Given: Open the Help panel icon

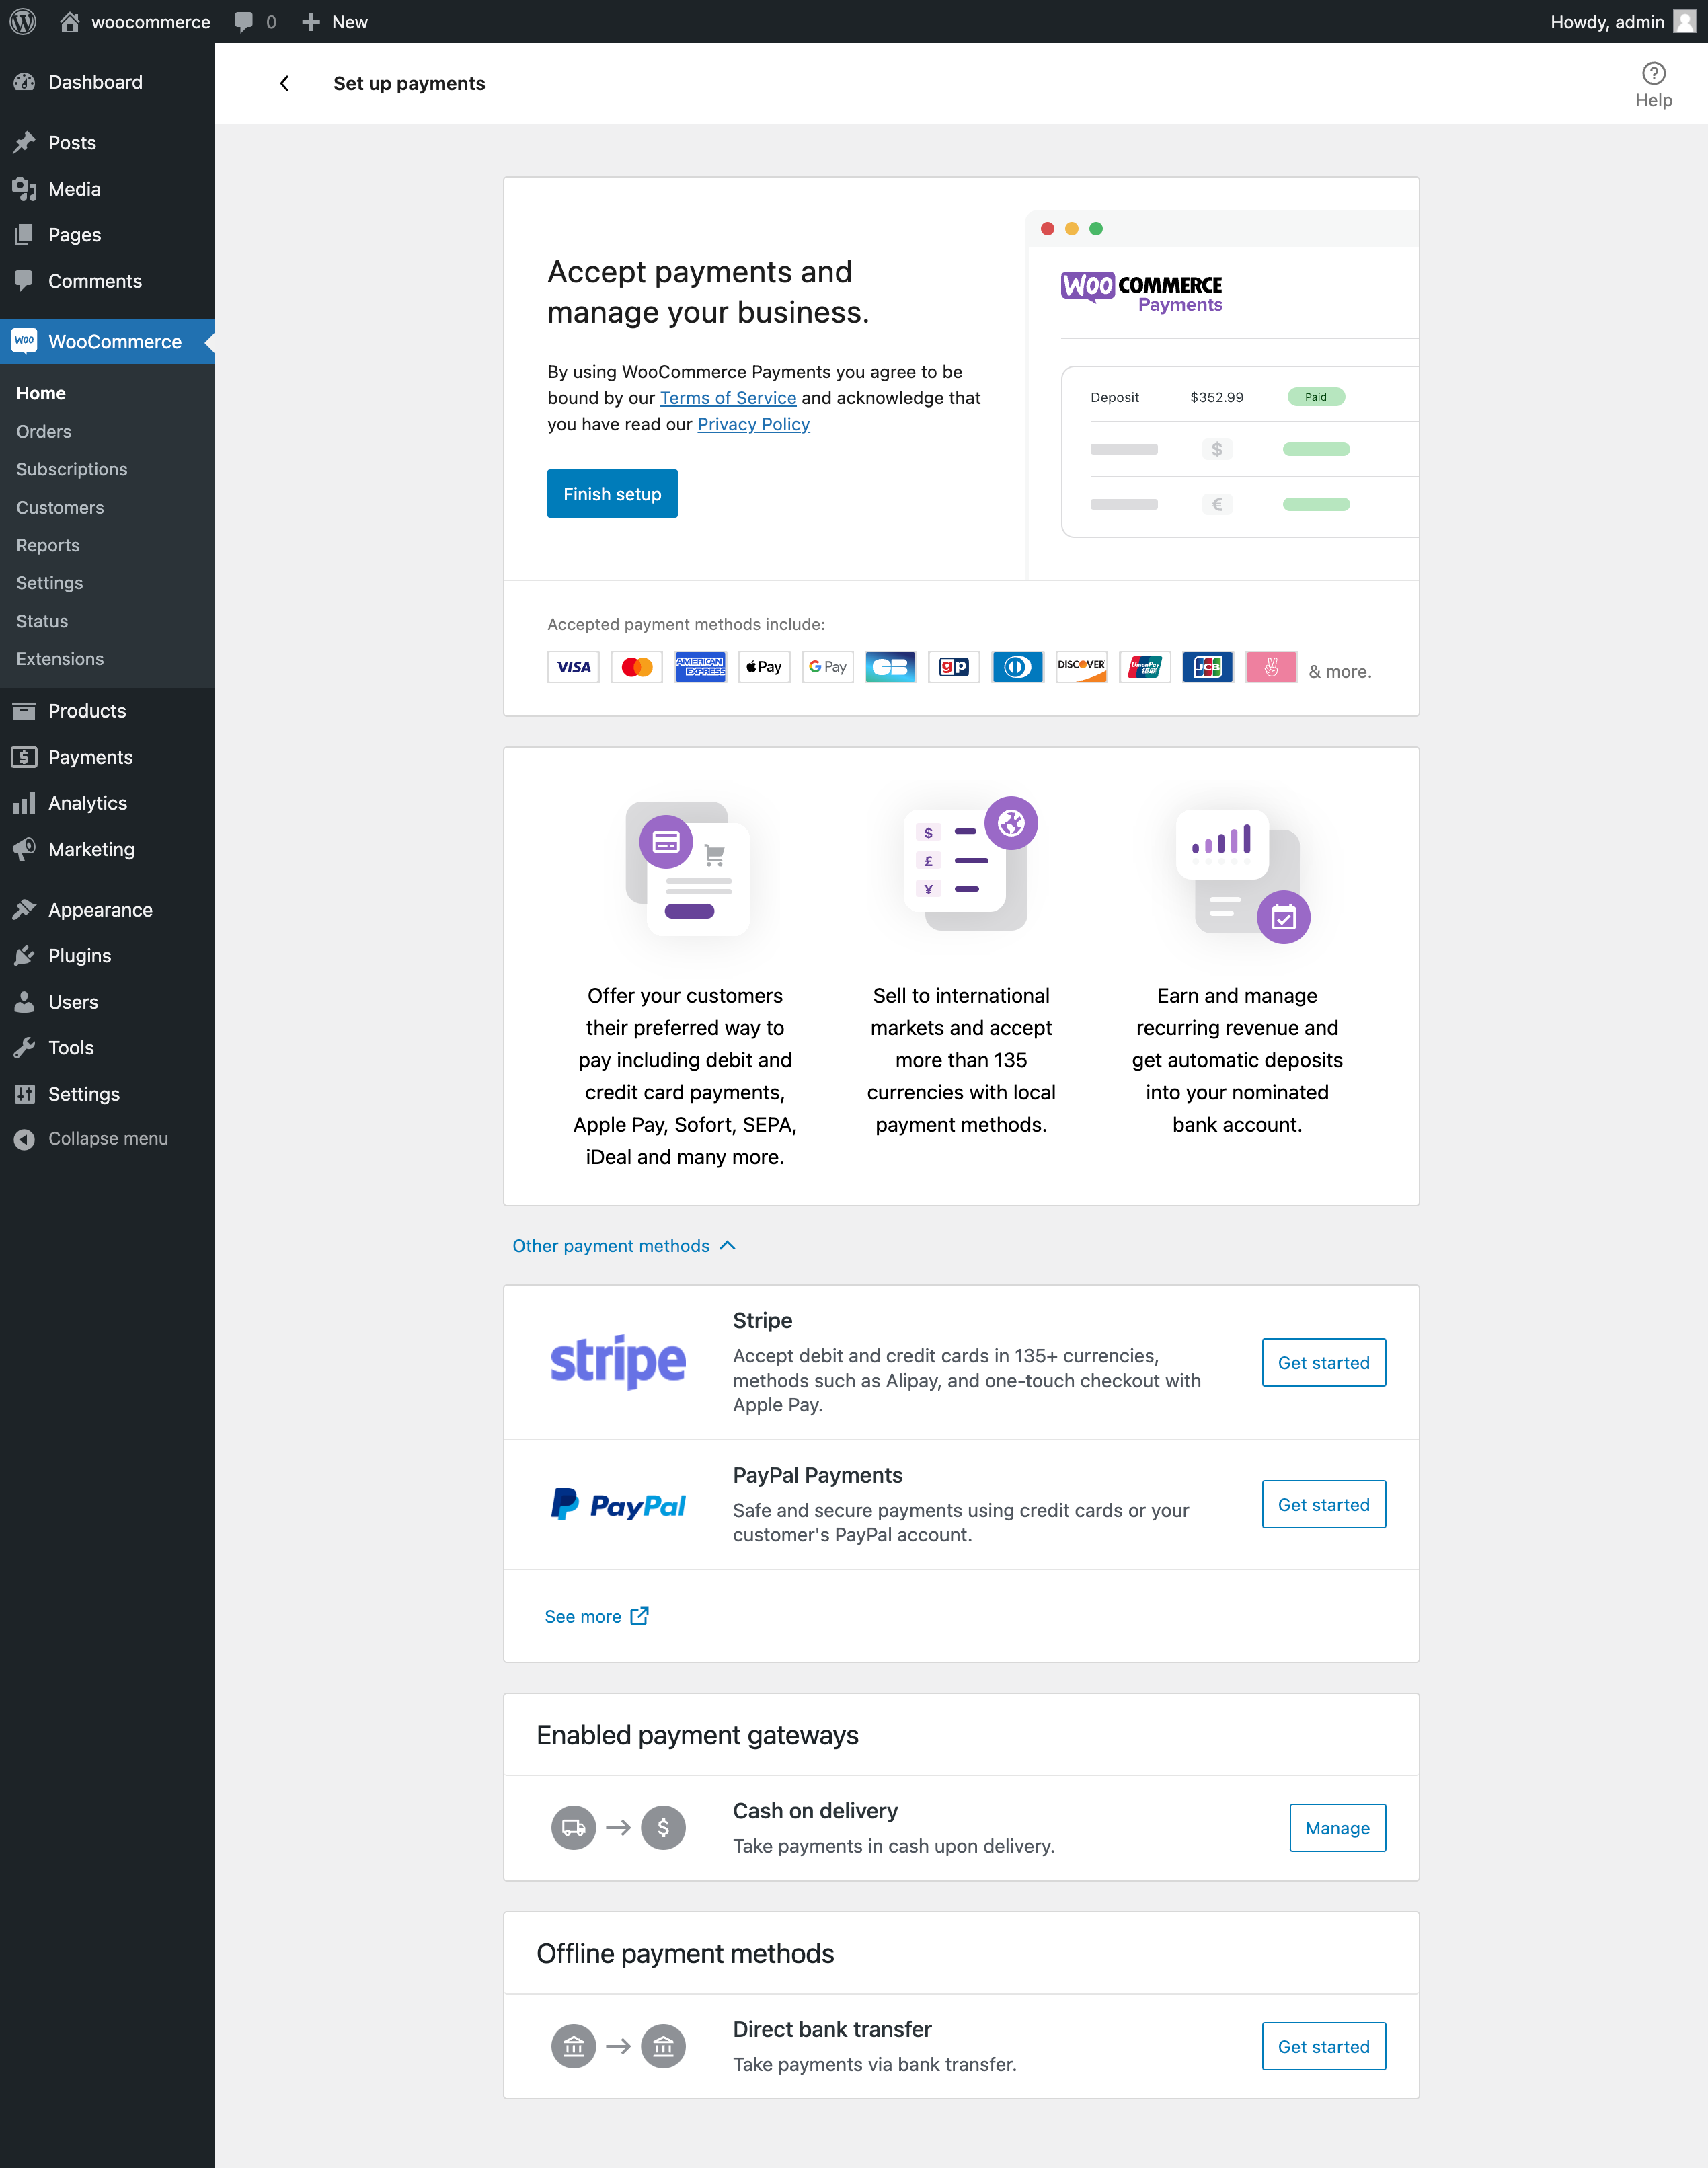Looking at the screenshot, I should click(x=1653, y=72).
